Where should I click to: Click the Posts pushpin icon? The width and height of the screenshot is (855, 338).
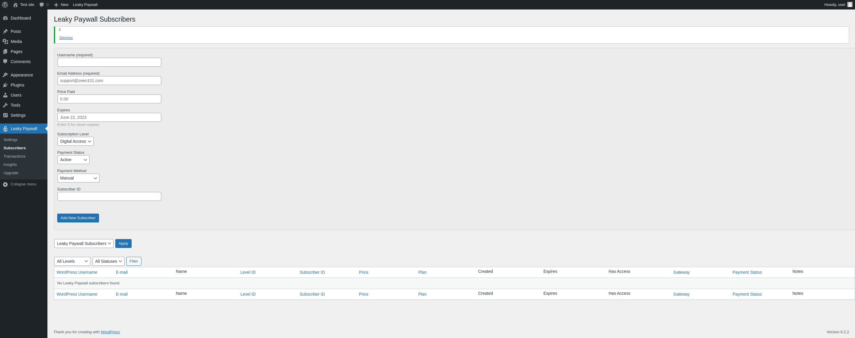pyautogui.click(x=5, y=31)
